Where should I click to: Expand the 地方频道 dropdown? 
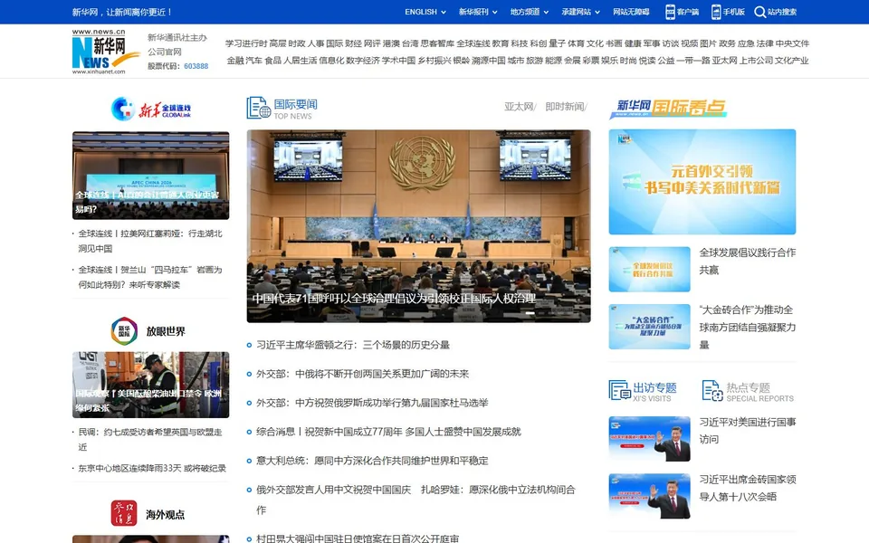[530, 12]
